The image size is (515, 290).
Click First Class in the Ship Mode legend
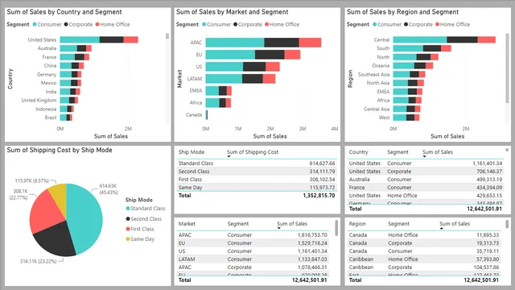(140, 229)
